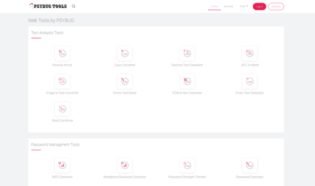Open the Services nav item
This screenshot has height=186, width=315.
pos(228,6)
